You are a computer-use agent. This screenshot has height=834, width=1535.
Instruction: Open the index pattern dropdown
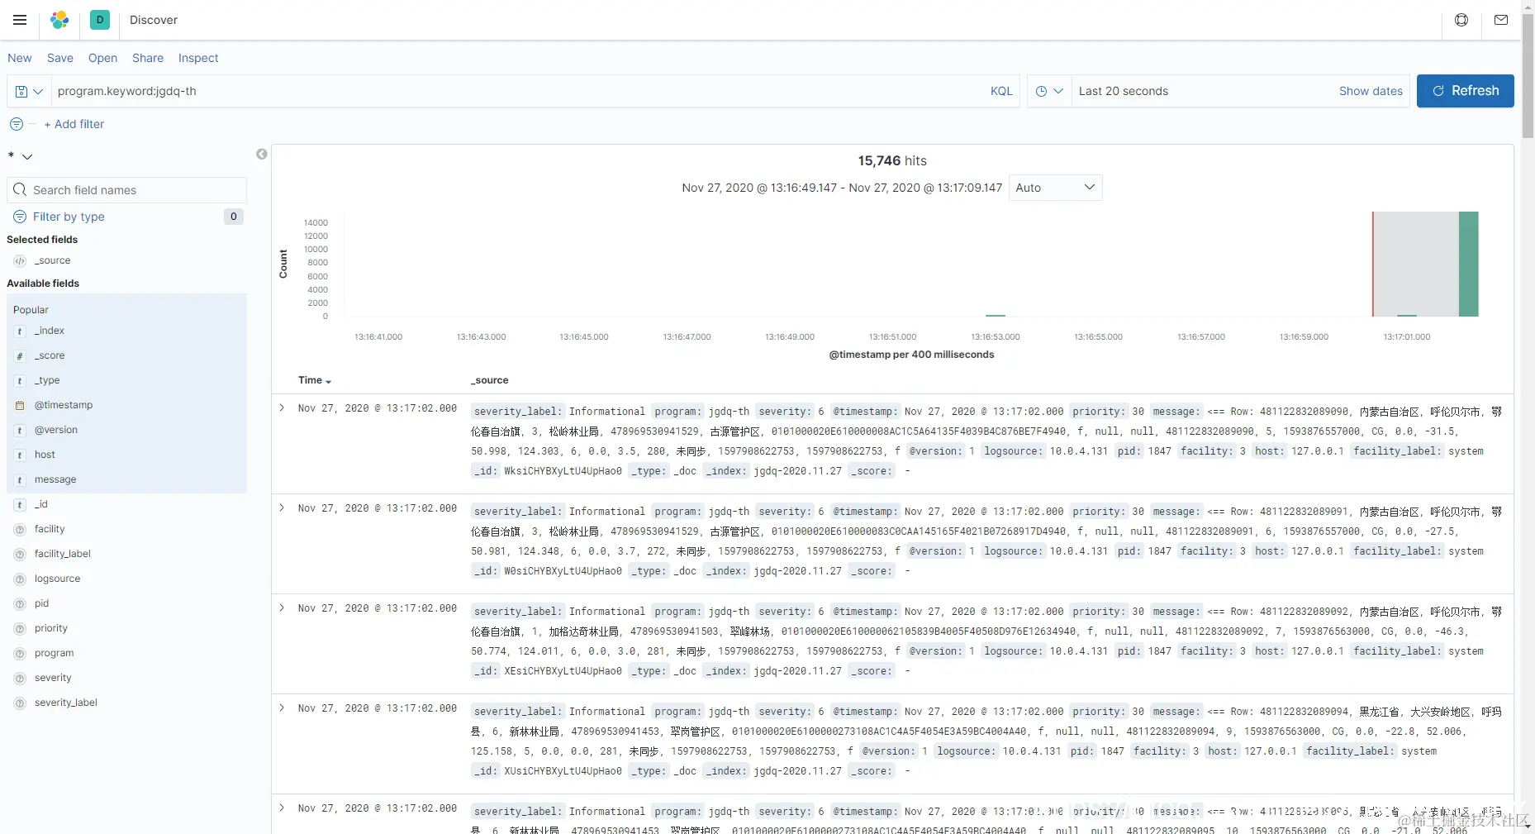coord(21,156)
